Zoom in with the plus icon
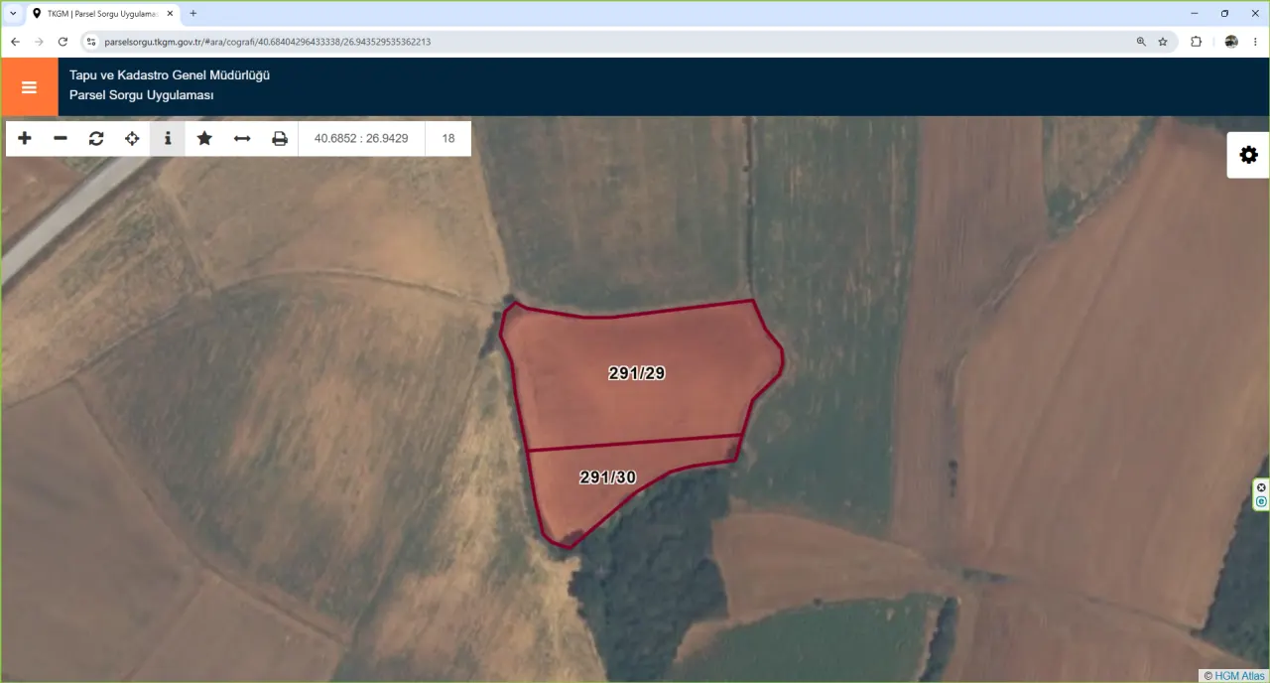1270x683 pixels. 25,138
